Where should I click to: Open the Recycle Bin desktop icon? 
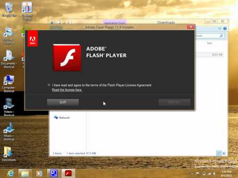(9, 10)
